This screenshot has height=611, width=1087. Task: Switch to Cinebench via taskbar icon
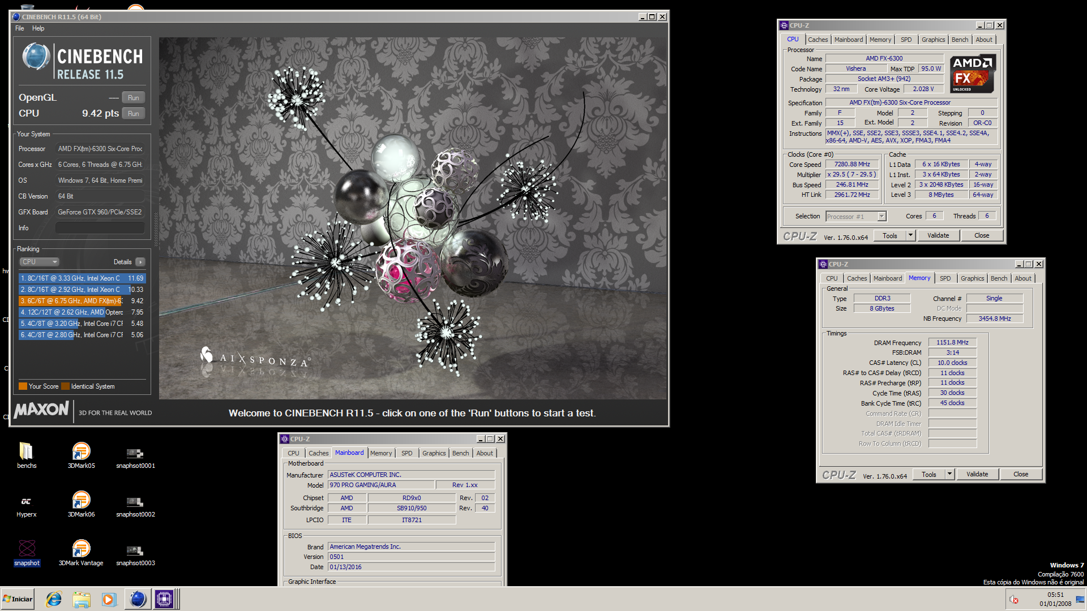(138, 599)
